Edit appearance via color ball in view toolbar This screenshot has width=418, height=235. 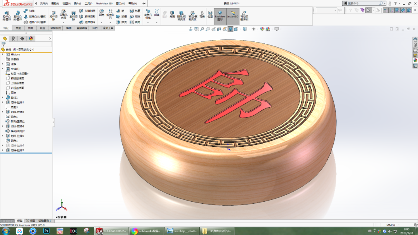(262, 29)
